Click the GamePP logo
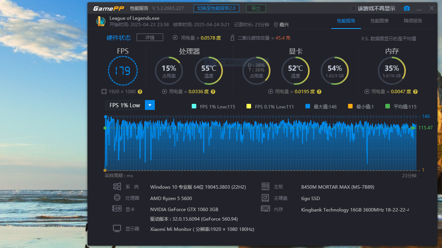This screenshot has width=442, height=248. [x=108, y=8]
